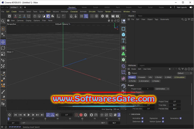Open the Cineware project tab
This screenshot has width=194, height=129.
pos(141,77)
